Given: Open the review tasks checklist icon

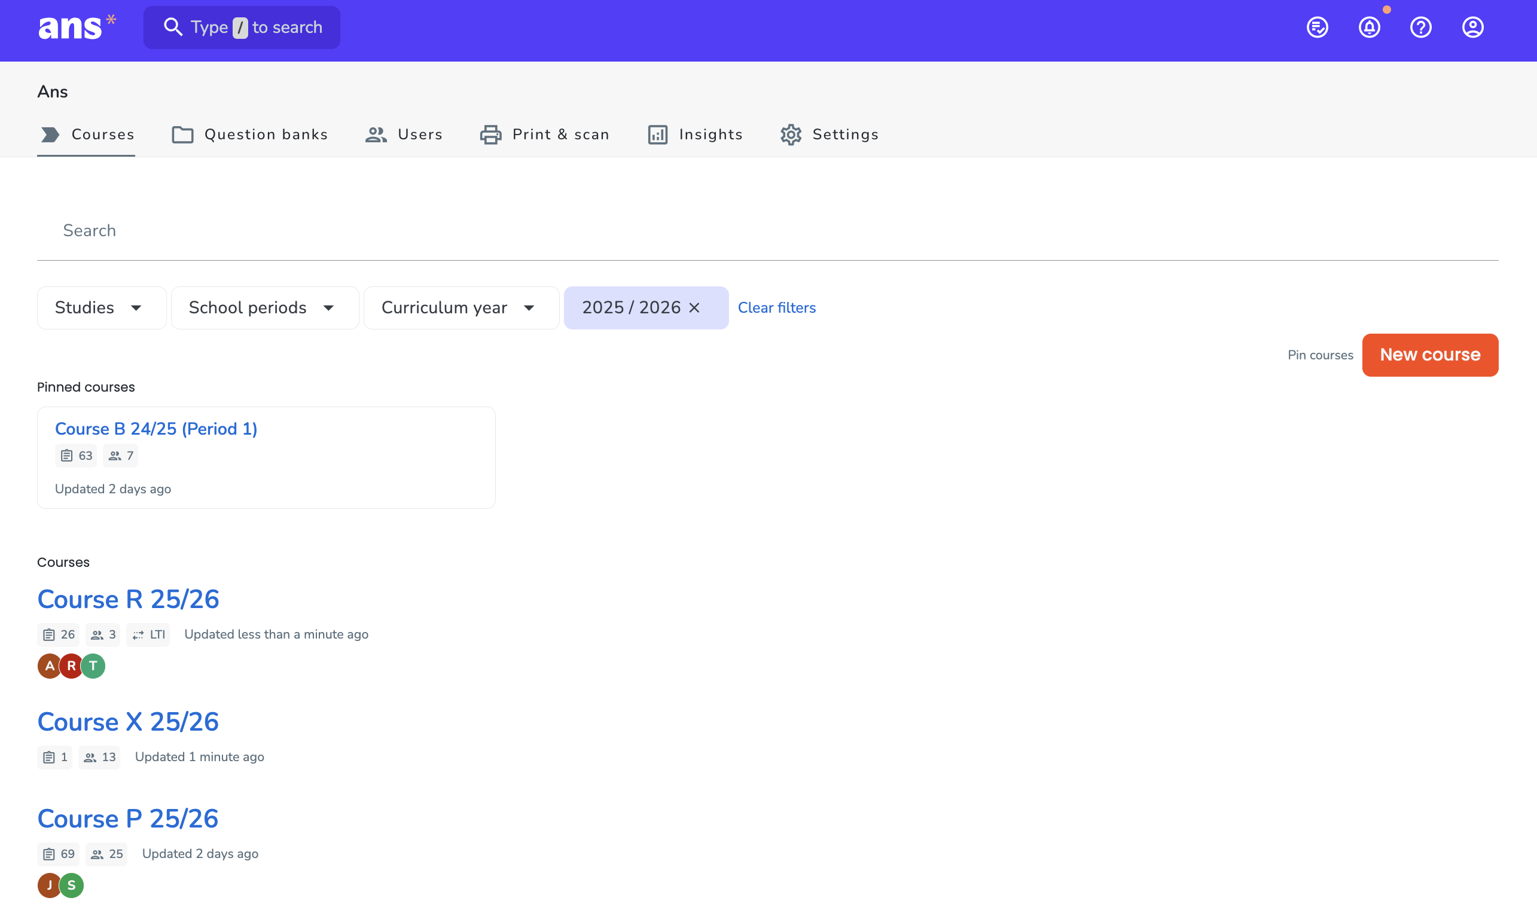Looking at the screenshot, I should pyautogui.click(x=1318, y=27).
